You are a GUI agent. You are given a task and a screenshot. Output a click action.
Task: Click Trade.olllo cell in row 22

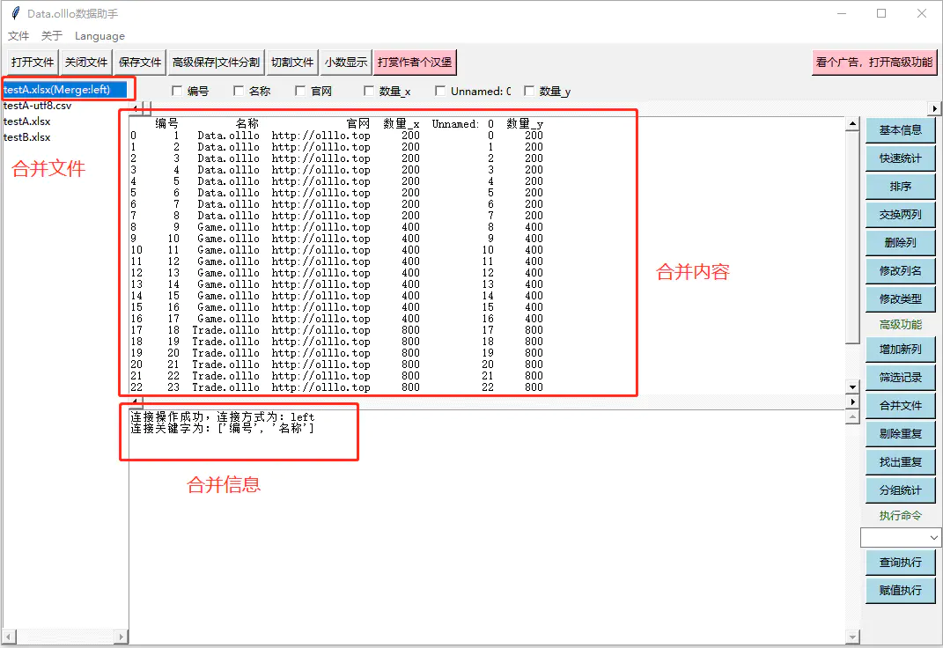coord(225,387)
